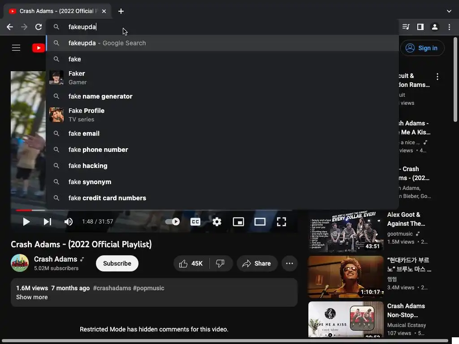Viewport: 459px width, 344px height.
Task: Open Bruno Mars 1:10:17 video thumbnail
Action: [x=346, y=277]
